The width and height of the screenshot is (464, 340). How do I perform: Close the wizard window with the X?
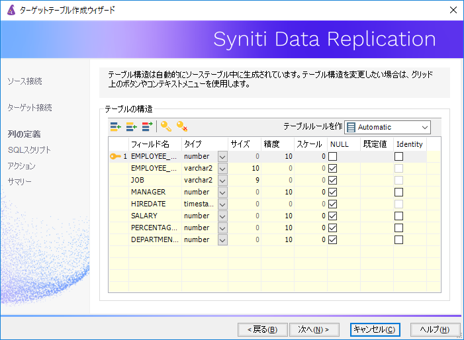click(x=453, y=10)
